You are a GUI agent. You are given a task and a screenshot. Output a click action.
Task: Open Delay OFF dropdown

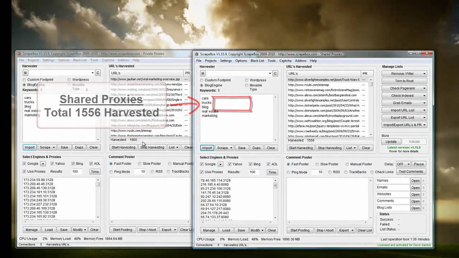pos(403,164)
